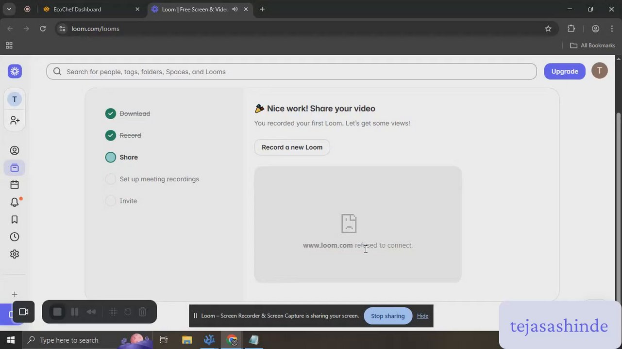Open the History clock icon in sidebar
The height and width of the screenshot is (349, 622).
tap(15, 237)
